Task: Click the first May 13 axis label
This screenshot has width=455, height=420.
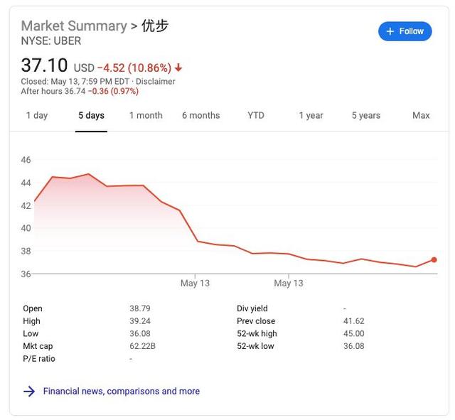Action: (195, 284)
